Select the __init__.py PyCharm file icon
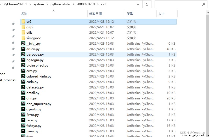209x137 pixels. point(23,44)
